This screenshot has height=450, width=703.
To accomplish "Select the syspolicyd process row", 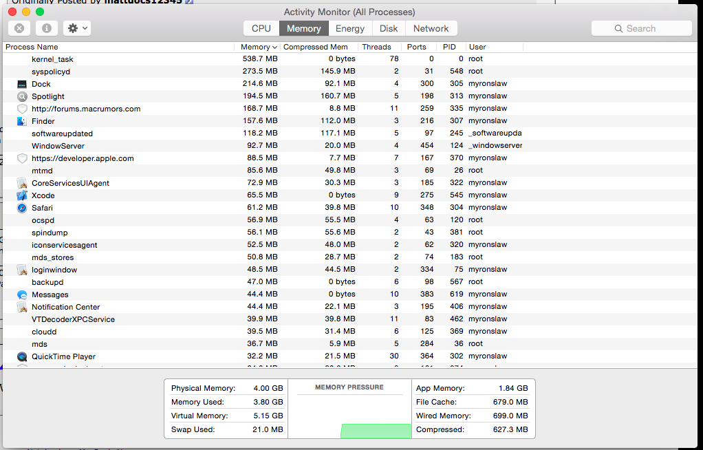I will [349, 72].
